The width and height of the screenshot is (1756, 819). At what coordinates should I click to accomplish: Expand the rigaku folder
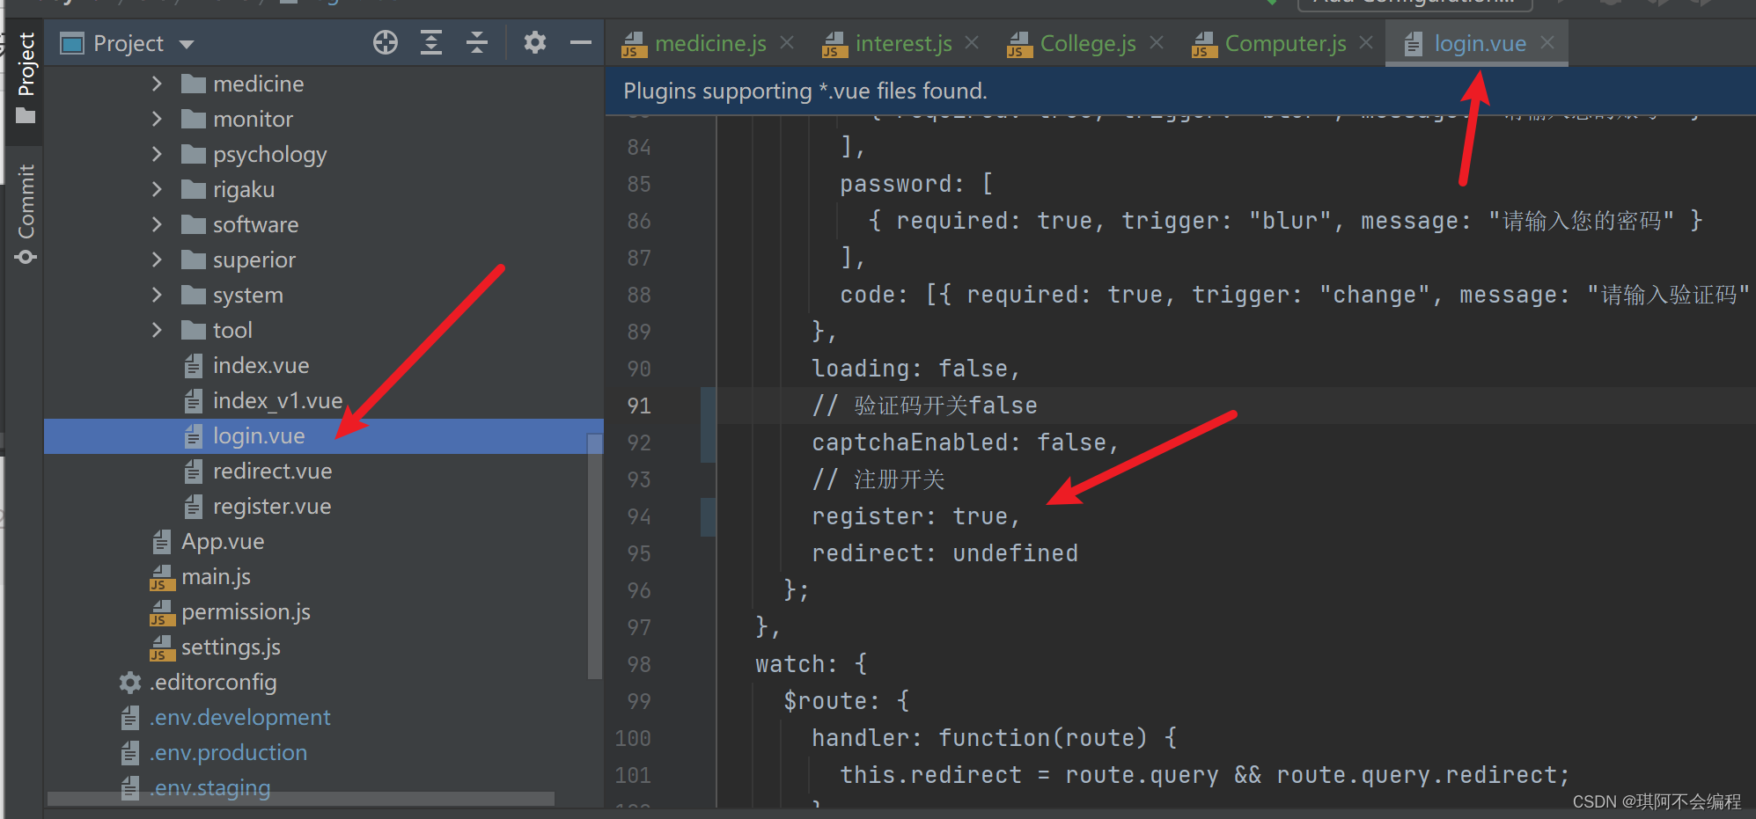(157, 189)
